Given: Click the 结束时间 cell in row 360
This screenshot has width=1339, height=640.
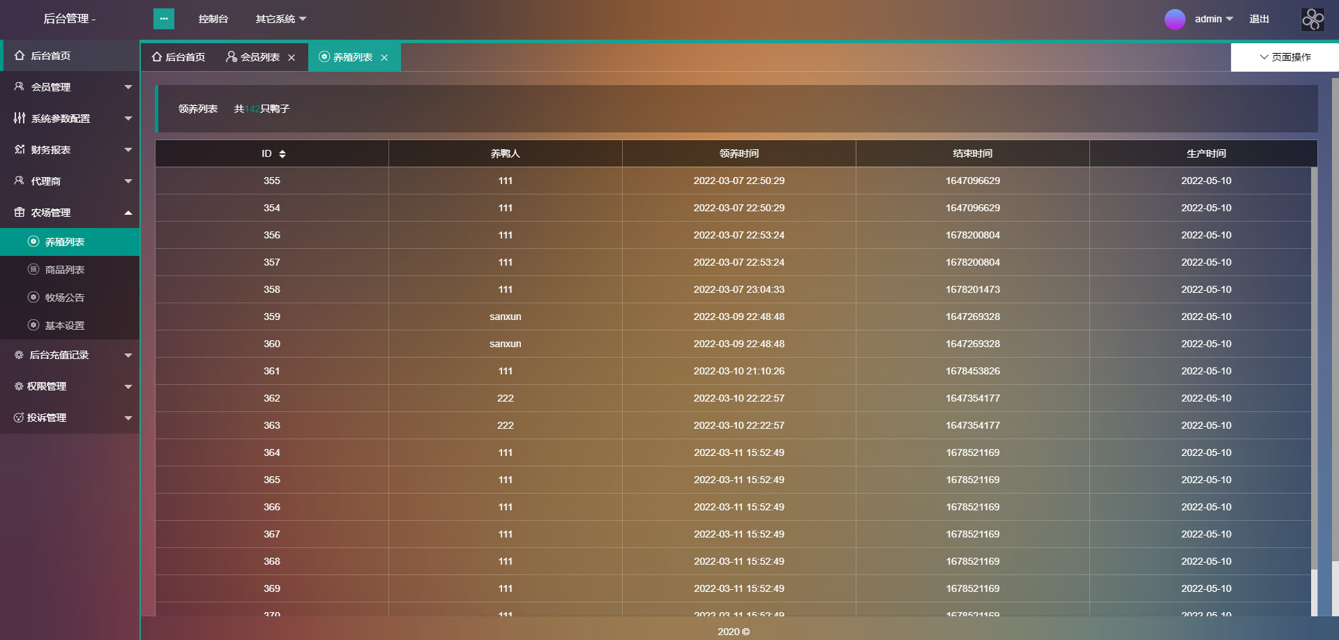Looking at the screenshot, I should pyautogui.click(x=973, y=344).
